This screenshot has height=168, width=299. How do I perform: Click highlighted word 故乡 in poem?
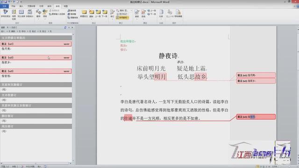200,77
